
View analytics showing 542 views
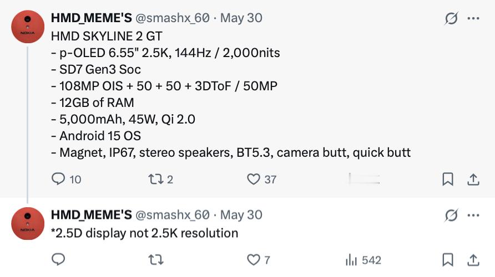pos(363,260)
